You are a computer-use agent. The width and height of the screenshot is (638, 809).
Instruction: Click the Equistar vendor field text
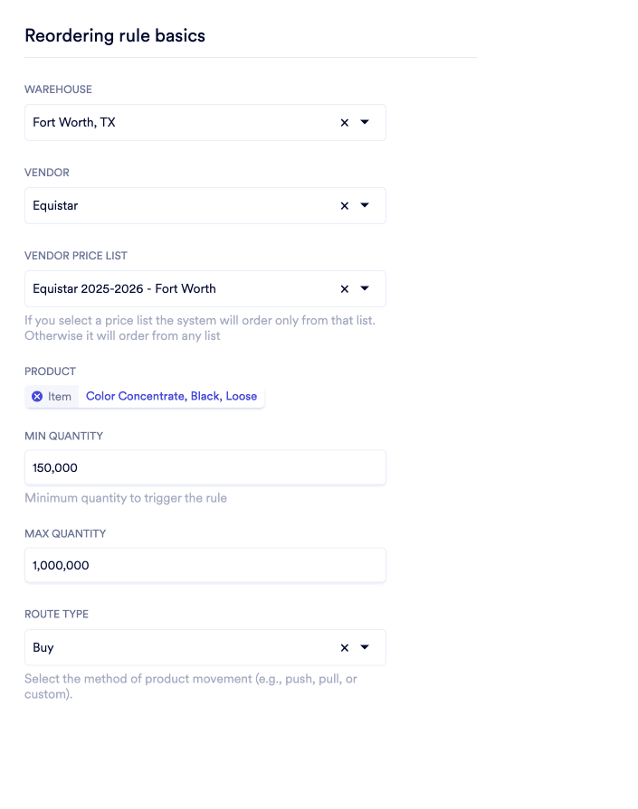[x=55, y=205]
